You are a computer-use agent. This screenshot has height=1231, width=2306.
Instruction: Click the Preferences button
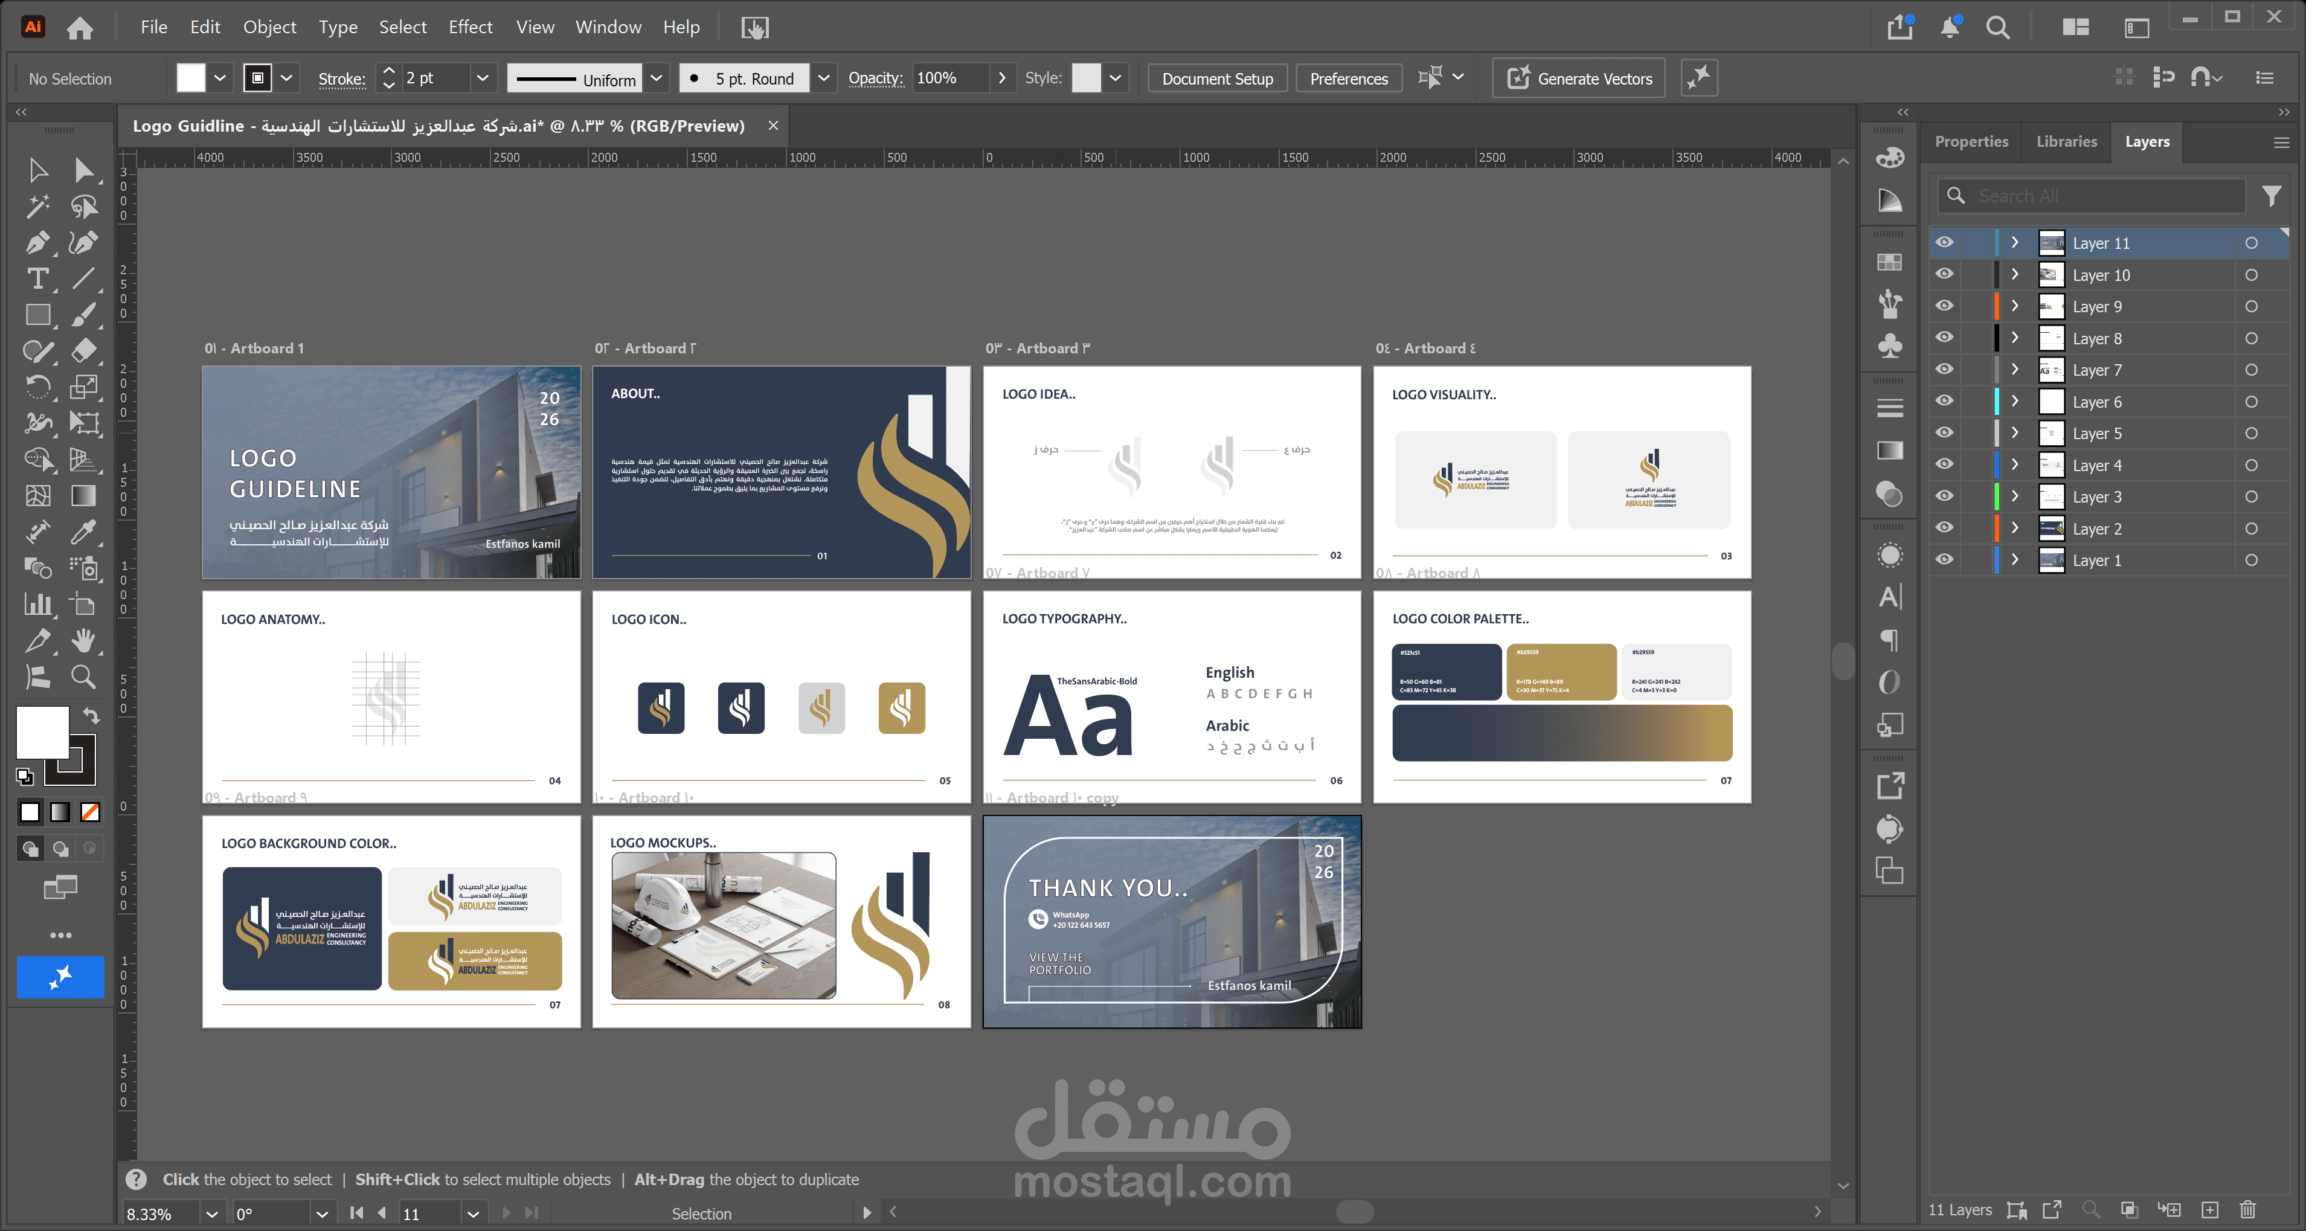coord(1348,79)
